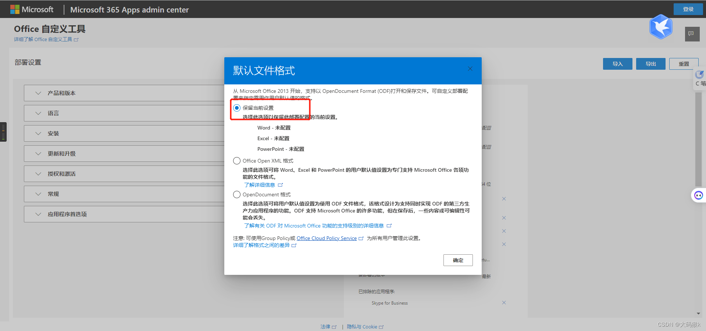Open the feedback chat icon
The width and height of the screenshot is (706, 331).
pos(692,34)
